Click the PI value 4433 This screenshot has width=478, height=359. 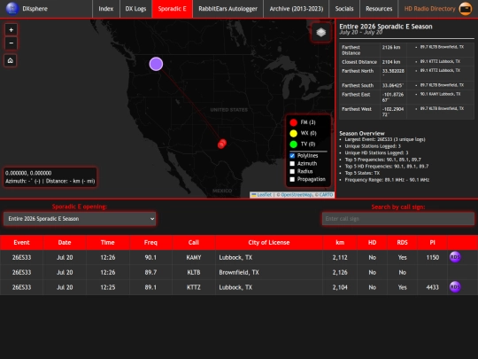pos(432,287)
